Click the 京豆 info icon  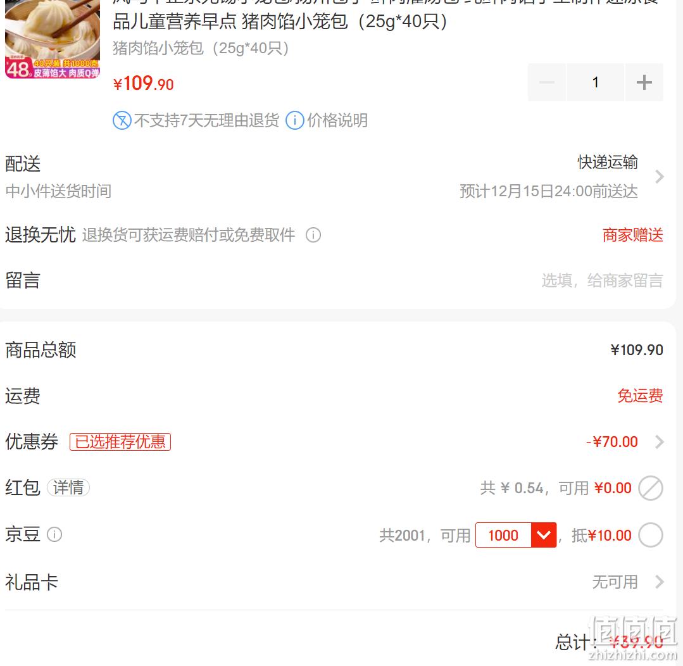tap(54, 534)
